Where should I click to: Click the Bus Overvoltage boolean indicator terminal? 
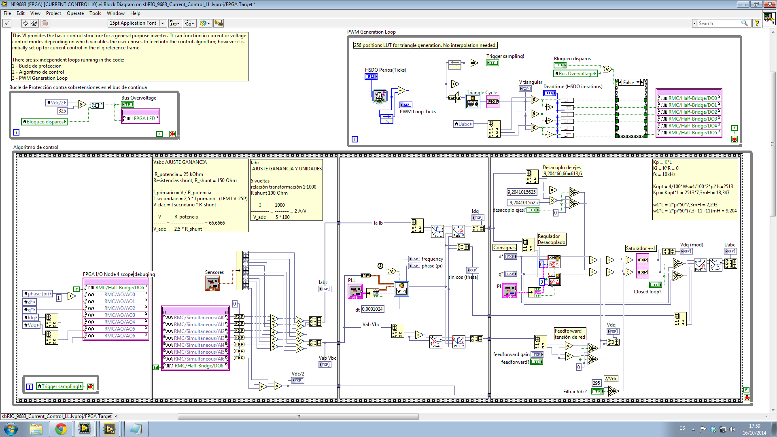tap(127, 104)
